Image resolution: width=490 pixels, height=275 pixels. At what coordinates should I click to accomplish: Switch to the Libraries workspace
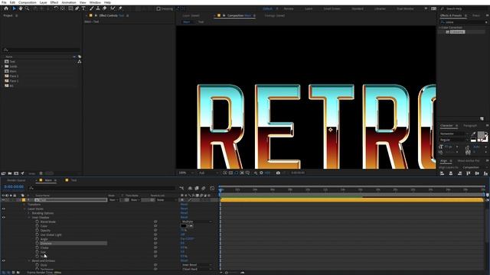[380, 8]
